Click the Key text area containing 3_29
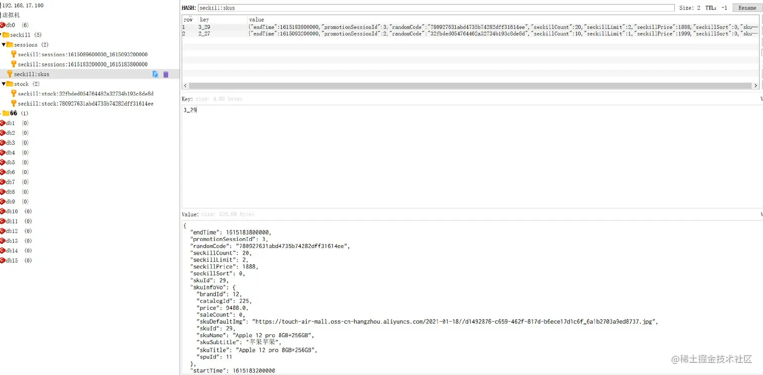The image size is (763, 375). click(472, 156)
